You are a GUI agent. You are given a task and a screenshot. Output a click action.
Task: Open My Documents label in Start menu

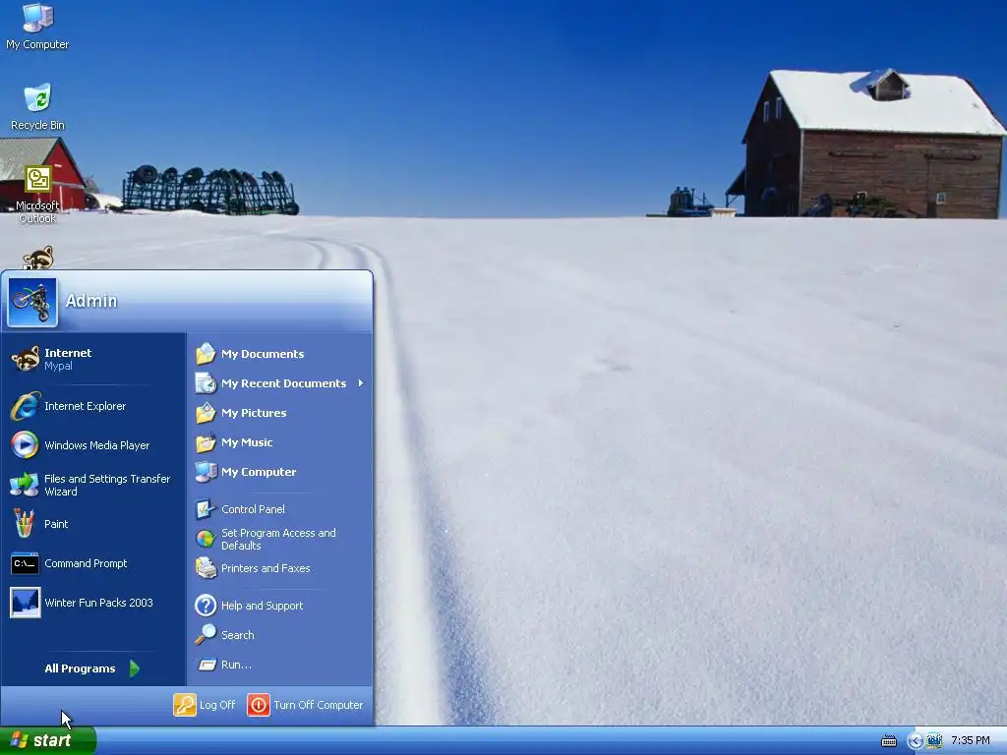pos(263,354)
